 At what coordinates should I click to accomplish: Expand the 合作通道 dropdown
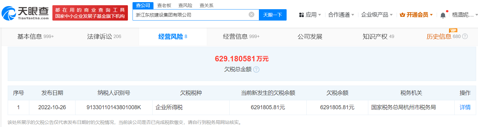(x=341, y=15)
